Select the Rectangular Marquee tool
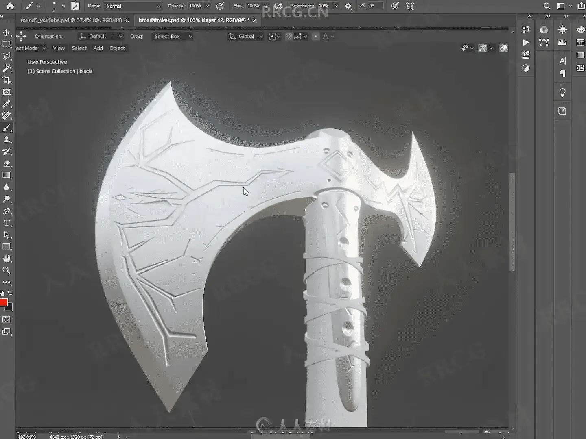 point(7,44)
